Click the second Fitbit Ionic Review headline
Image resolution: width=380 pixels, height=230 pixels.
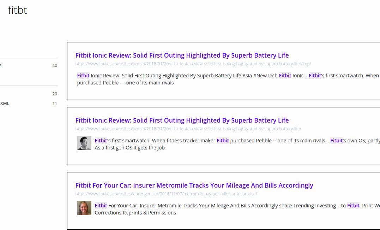pos(182,120)
